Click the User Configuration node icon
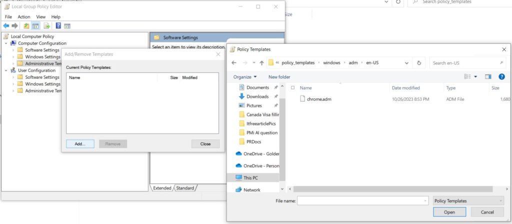Viewport: 512px width, 224px height. 13,70
